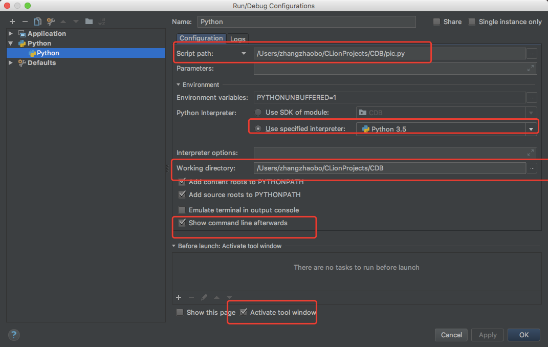Edit before launch task pencil icon

pyautogui.click(x=204, y=297)
